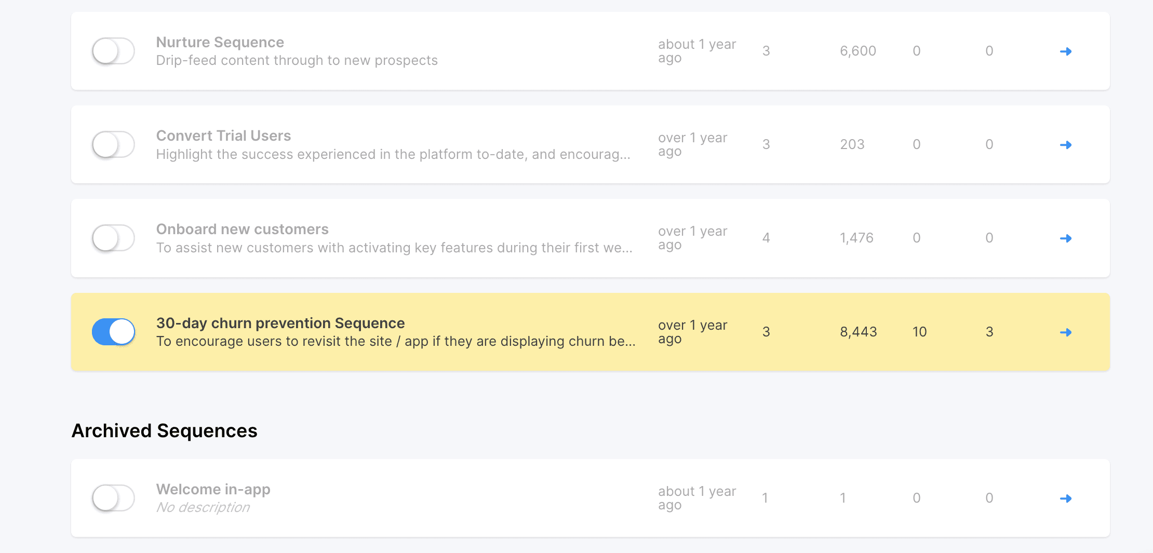Viewport: 1153px width, 553px height.
Task: Open the Nurture Sequence title link
Action: 220,42
